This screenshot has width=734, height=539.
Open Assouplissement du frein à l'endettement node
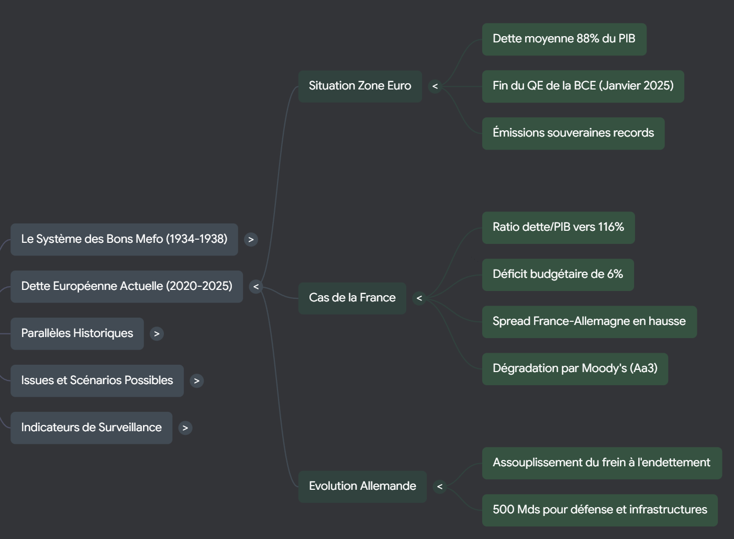pos(602,463)
